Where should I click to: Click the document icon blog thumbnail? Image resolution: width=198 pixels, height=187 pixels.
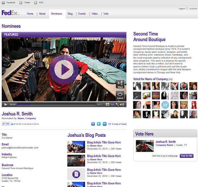76,174
